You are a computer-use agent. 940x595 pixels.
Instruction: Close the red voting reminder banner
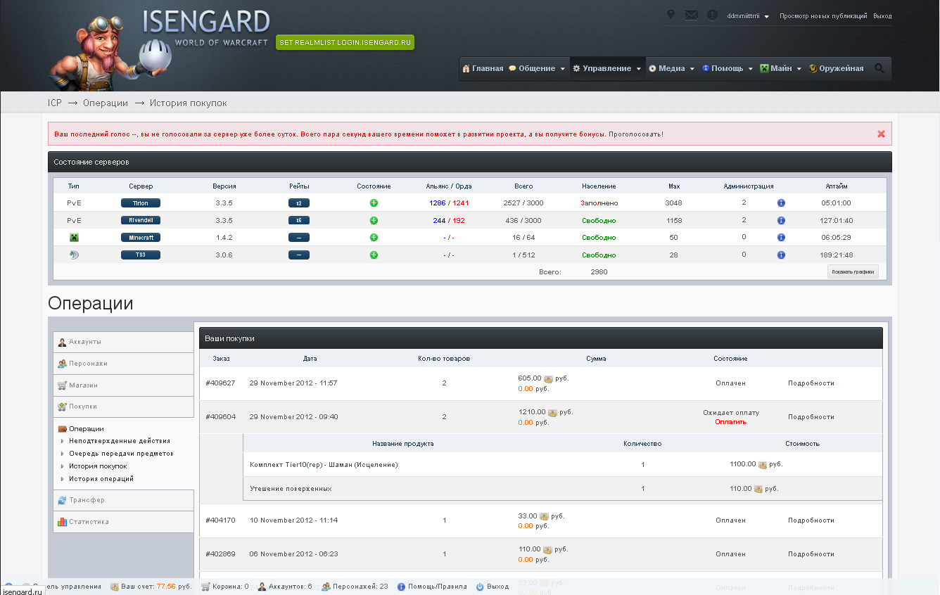tap(881, 134)
